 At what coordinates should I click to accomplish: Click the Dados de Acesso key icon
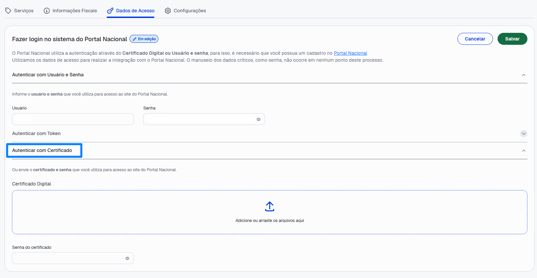click(x=110, y=11)
